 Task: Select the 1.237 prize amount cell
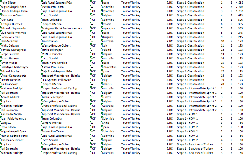[x=239, y=11]
